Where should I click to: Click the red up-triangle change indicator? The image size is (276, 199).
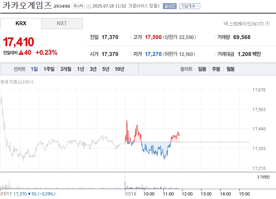tap(21, 52)
